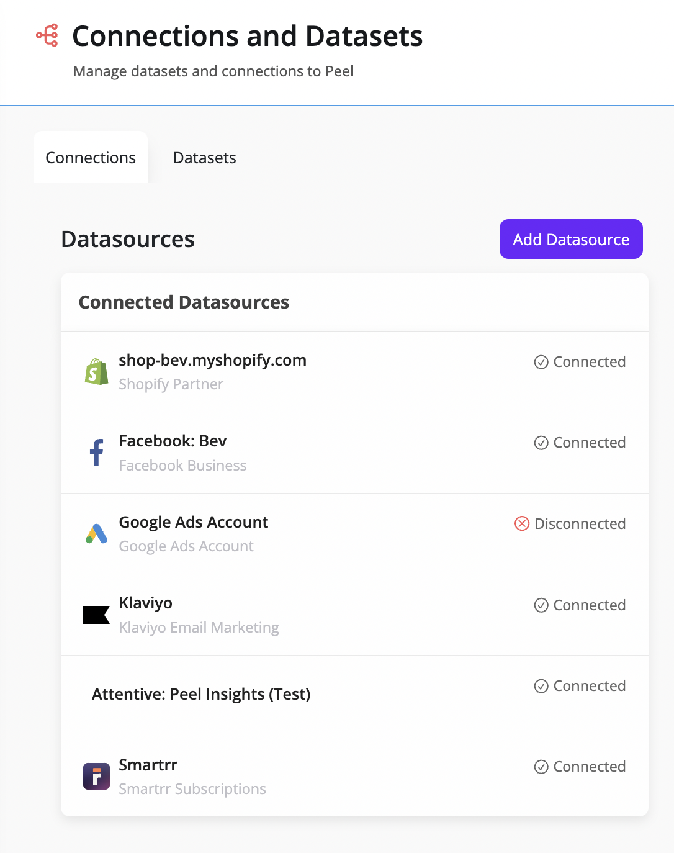Click the Datasources section heading
The image size is (674, 853).
[x=128, y=240]
